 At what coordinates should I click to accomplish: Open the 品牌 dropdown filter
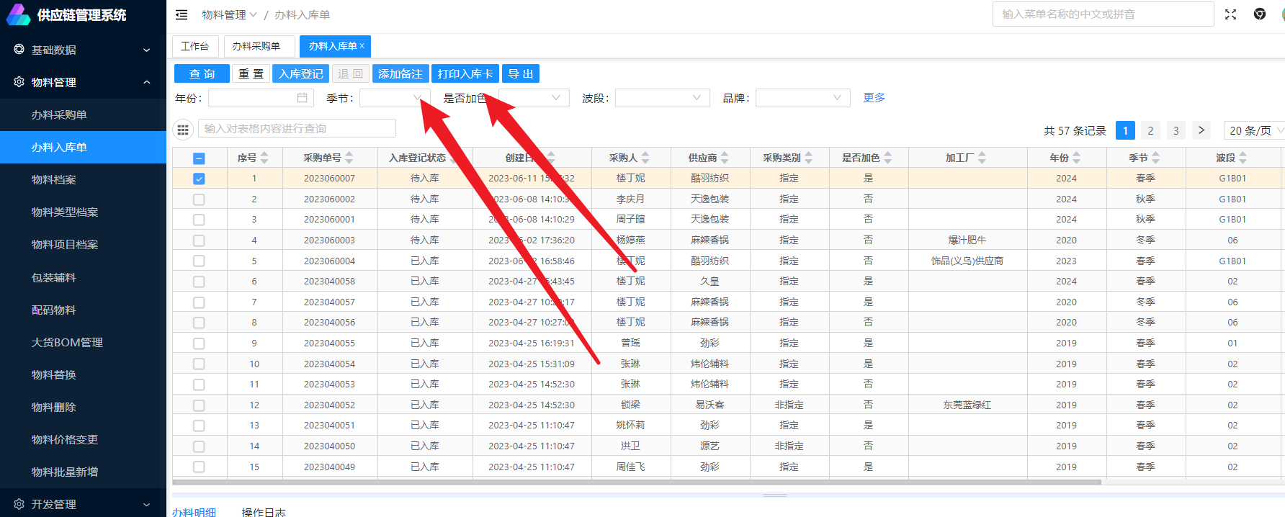tap(802, 98)
